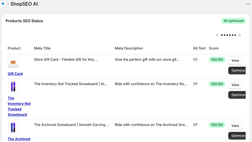Click Archived Snowboard alt text 1/1 value
252x142 pixels.
coord(195,125)
